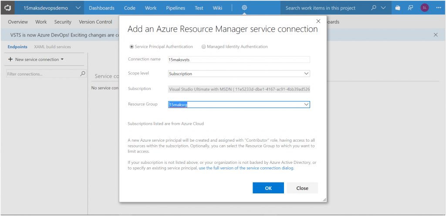446x216 pixels.
Task: Click 'Subscriptions listed are from Azure Cloud' text
Action: tap(166, 124)
